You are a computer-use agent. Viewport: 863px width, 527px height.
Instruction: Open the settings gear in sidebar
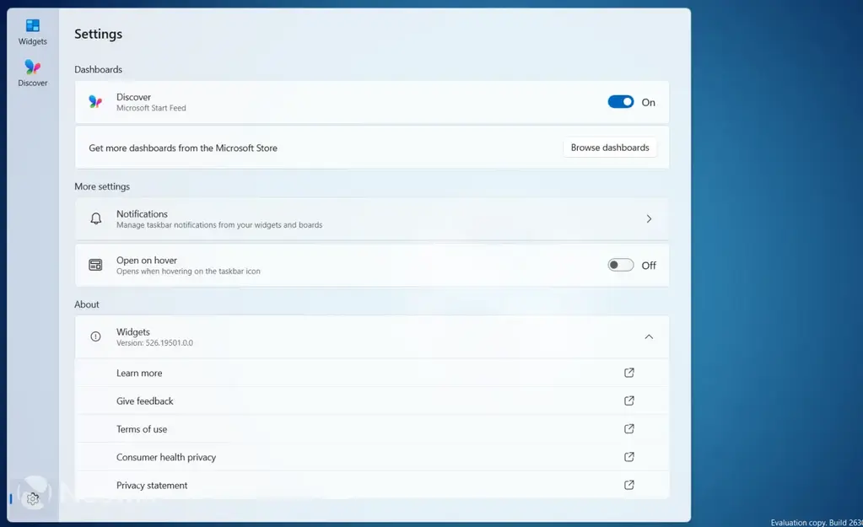(x=32, y=499)
